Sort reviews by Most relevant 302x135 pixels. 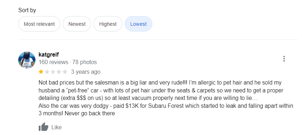click(x=39, y=24)
